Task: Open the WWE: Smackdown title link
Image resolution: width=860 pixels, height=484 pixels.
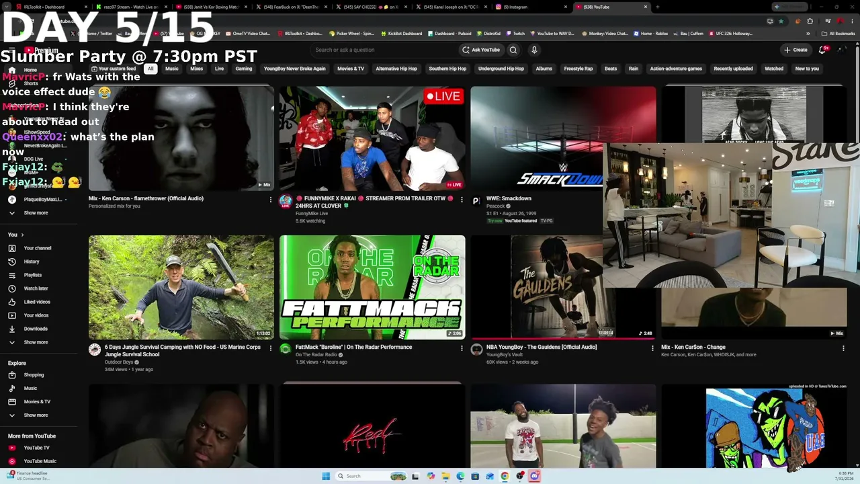Action: (x=509, y=198)
